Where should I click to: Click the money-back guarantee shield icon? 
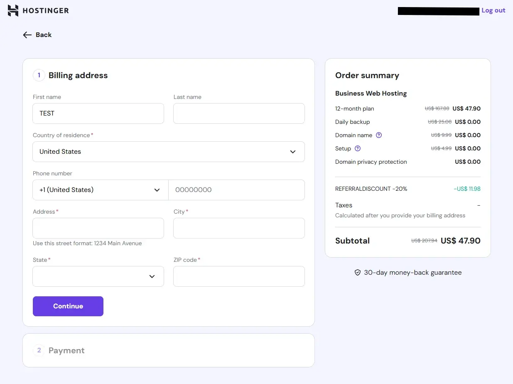click(357, 273)
